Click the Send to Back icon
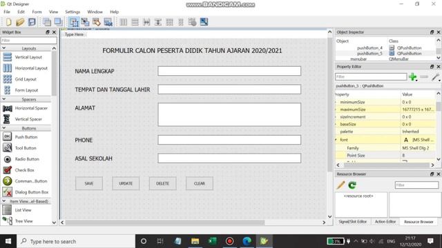Image resolution: width=442 pixels, height=248 pixels. point(47,22)
